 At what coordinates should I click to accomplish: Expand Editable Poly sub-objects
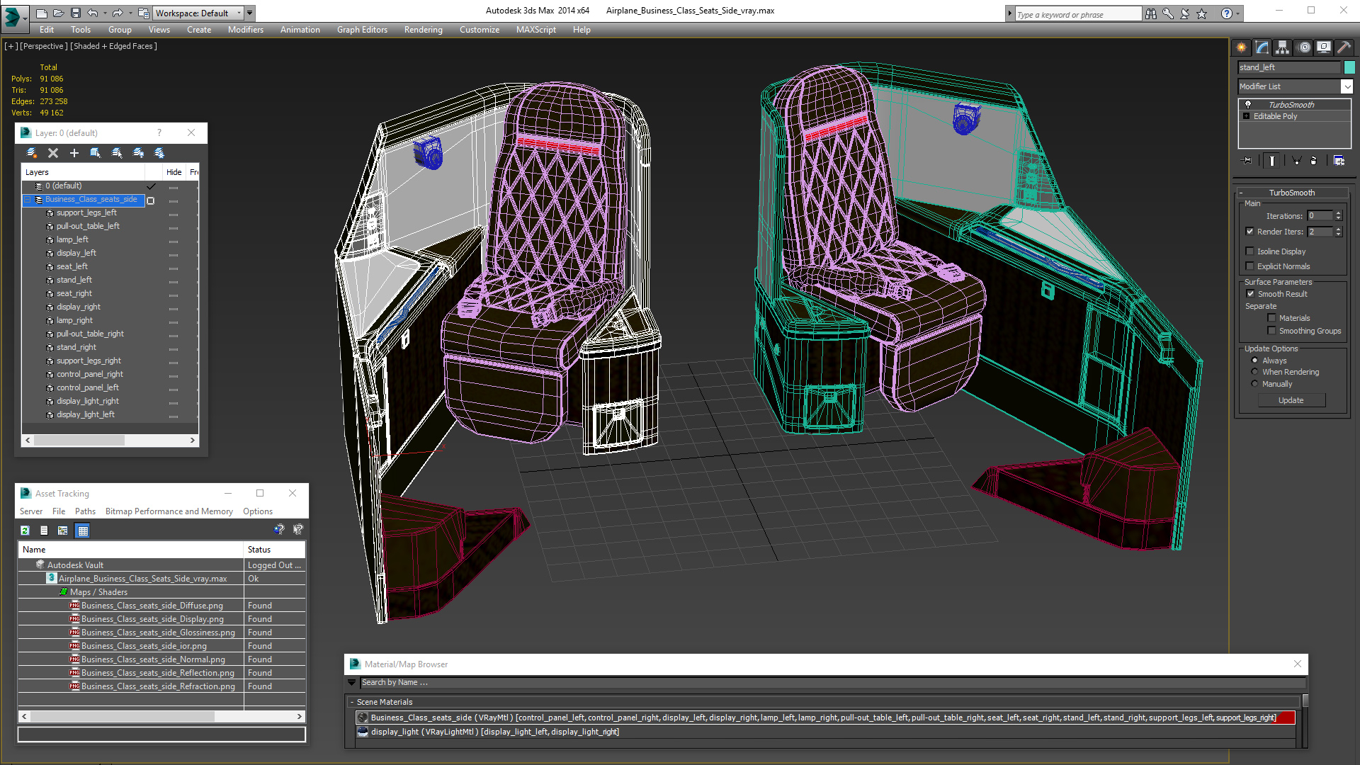point(1247,116)
